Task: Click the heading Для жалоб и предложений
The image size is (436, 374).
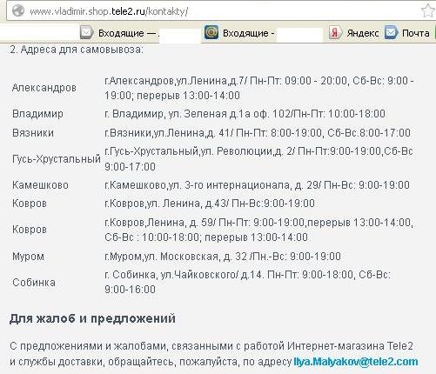Action: (92, 318)
